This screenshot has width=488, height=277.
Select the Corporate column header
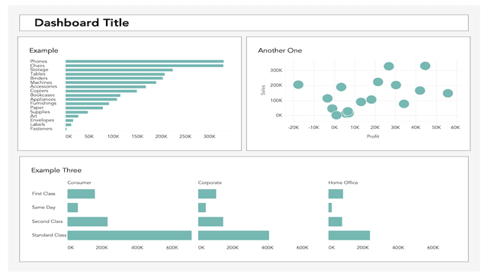(210, 182)
